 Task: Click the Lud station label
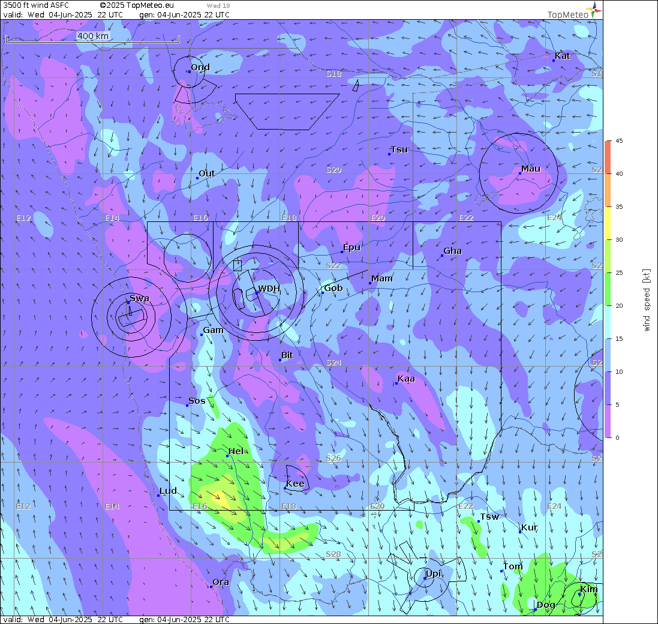coord(168,491)
